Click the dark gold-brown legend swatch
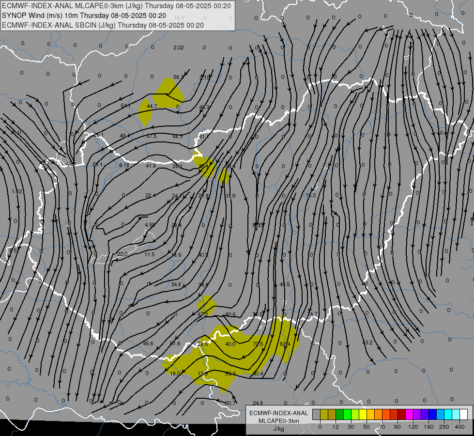Image resolution: width=474 pixels, height=436 pixels. pos(332,414)
